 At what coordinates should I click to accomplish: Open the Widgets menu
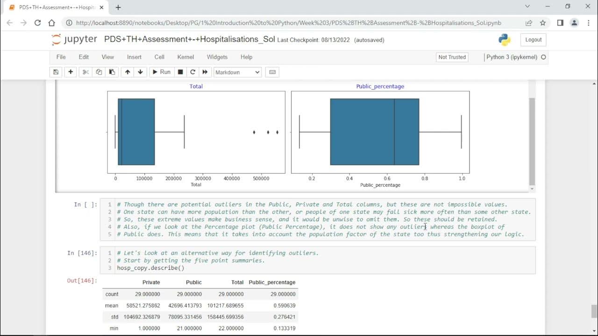[217, 57]
